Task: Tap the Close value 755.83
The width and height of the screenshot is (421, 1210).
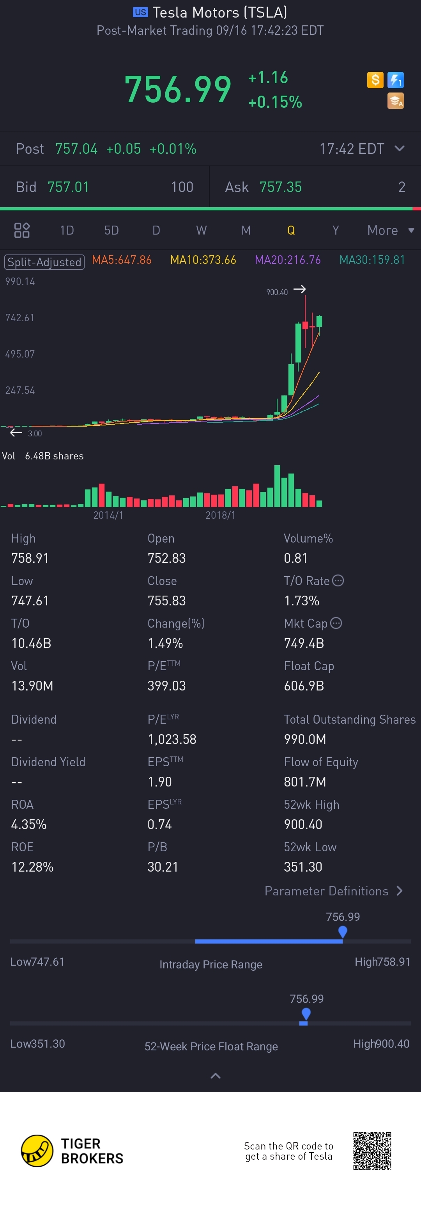Action: [166, 601]
